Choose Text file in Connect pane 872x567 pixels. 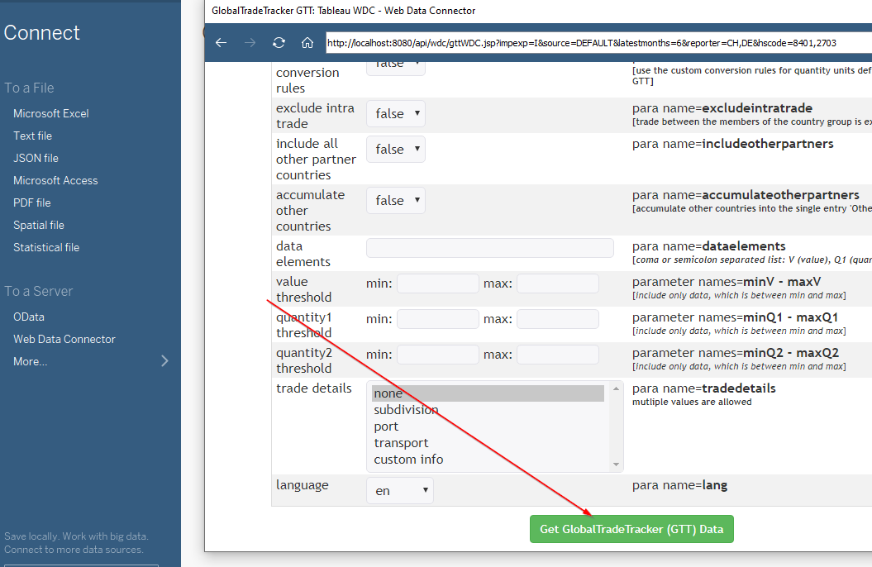(x=33, y=136)
